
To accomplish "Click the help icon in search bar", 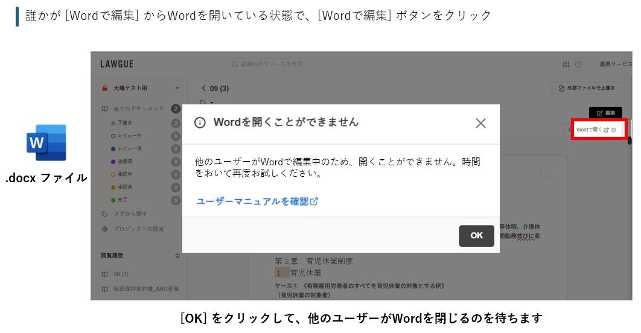I will tap(578, 65).
